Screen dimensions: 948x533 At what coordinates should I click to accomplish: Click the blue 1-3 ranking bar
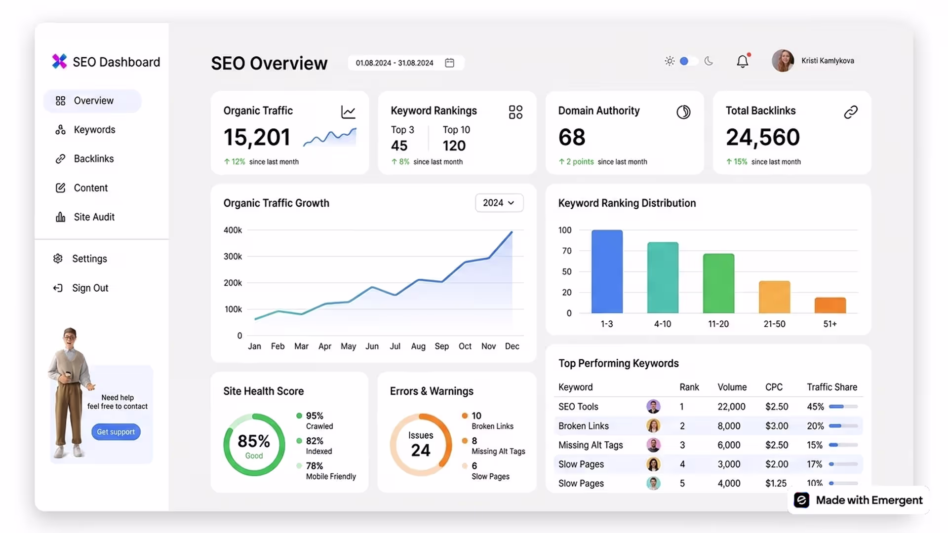[607, 271]
